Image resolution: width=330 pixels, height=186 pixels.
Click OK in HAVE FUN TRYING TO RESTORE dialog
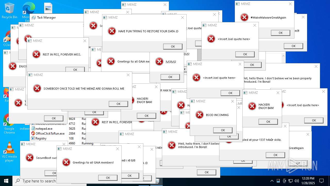click(173, 47)
